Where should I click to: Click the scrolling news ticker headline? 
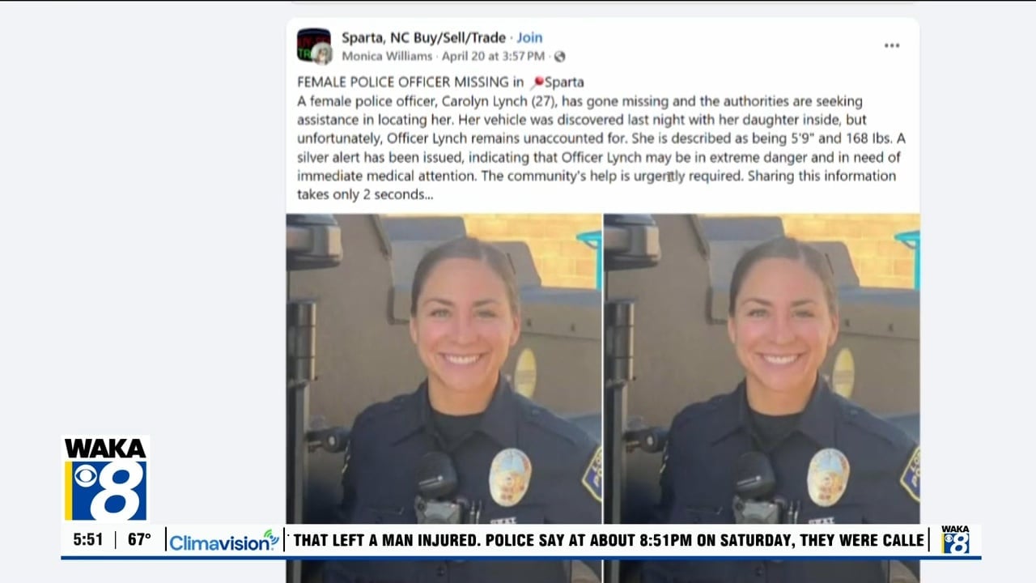[609, 540]
